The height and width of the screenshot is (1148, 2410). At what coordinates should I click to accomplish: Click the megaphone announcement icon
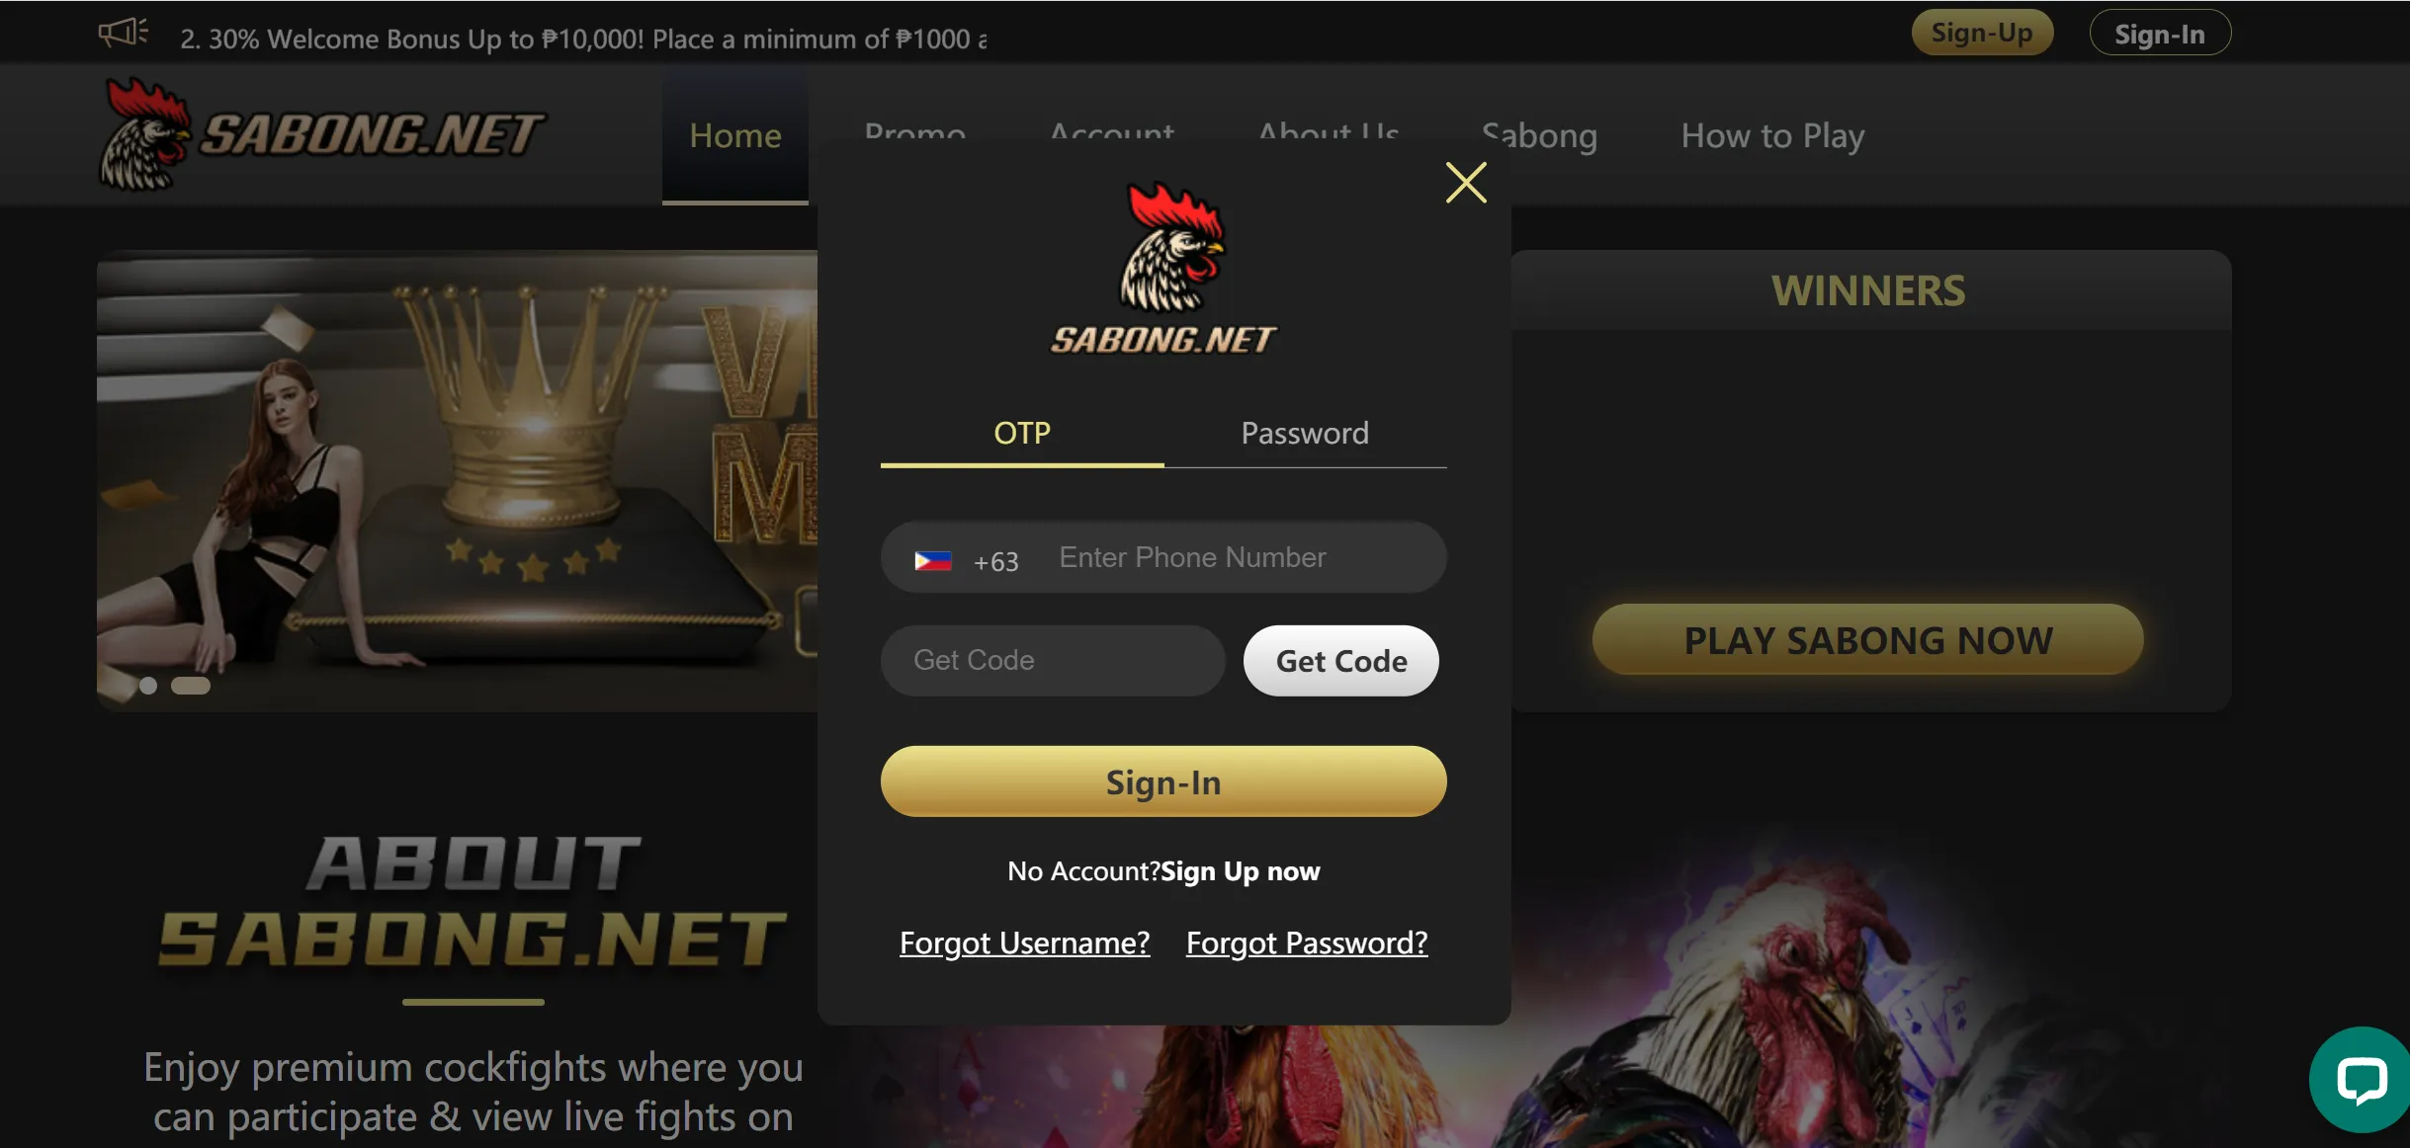point(122,31)
